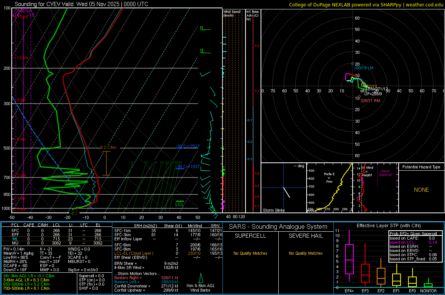Screen dimensions: 445x295
Task: Click the SARS - Sounding Analogue System heading
Action: (278, 227)
